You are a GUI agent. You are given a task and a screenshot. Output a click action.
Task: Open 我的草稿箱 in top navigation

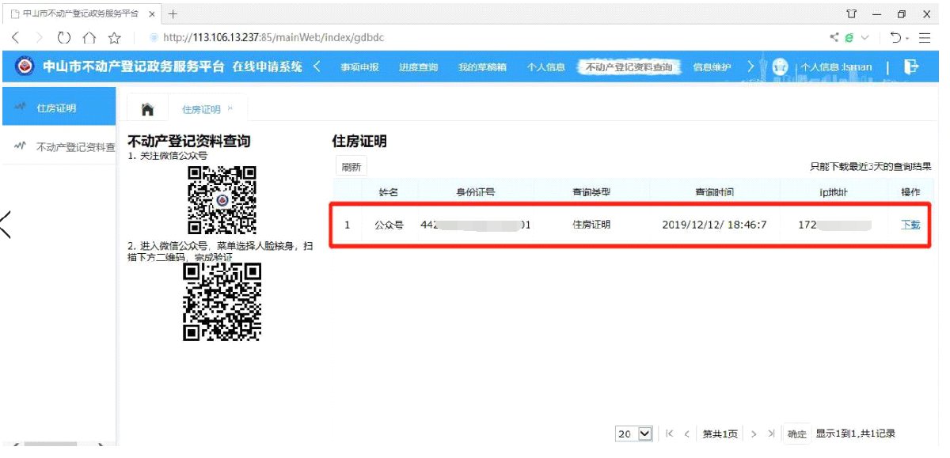coord(481,67)
